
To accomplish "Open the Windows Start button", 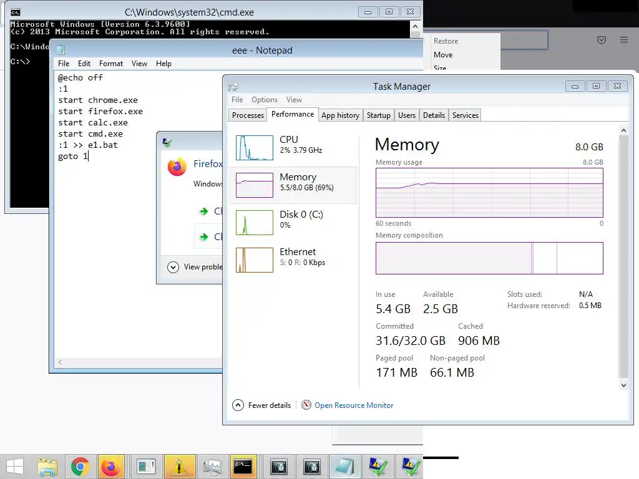I will tap(15, 467).
